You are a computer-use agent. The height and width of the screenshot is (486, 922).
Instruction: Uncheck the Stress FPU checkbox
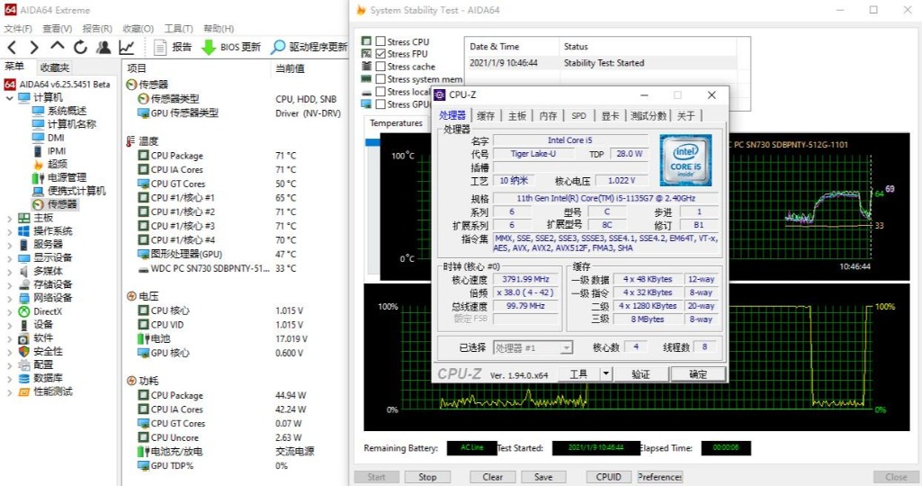pyautogui.click(x=380, y=54)
